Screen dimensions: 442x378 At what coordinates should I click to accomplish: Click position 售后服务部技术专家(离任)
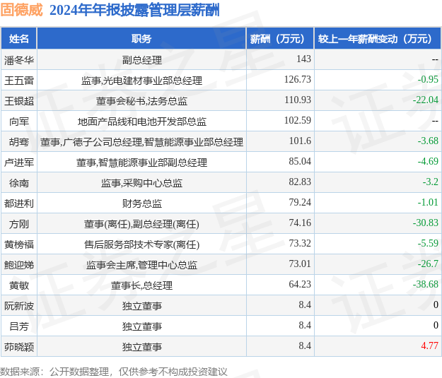coord(141,244)
